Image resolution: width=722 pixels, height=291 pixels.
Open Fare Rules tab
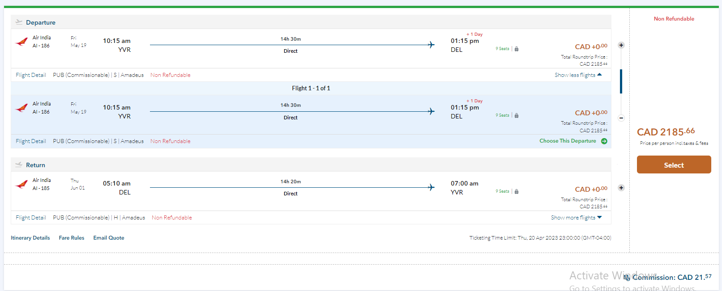coord(72,238)
